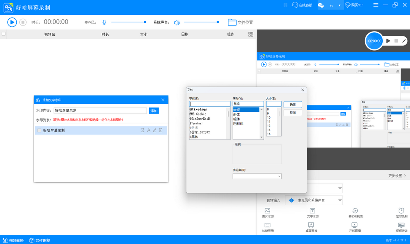This screenshot has height=244, width=410.
Task: Switch video list to grid view icon
Action: (x=251, y=34)
